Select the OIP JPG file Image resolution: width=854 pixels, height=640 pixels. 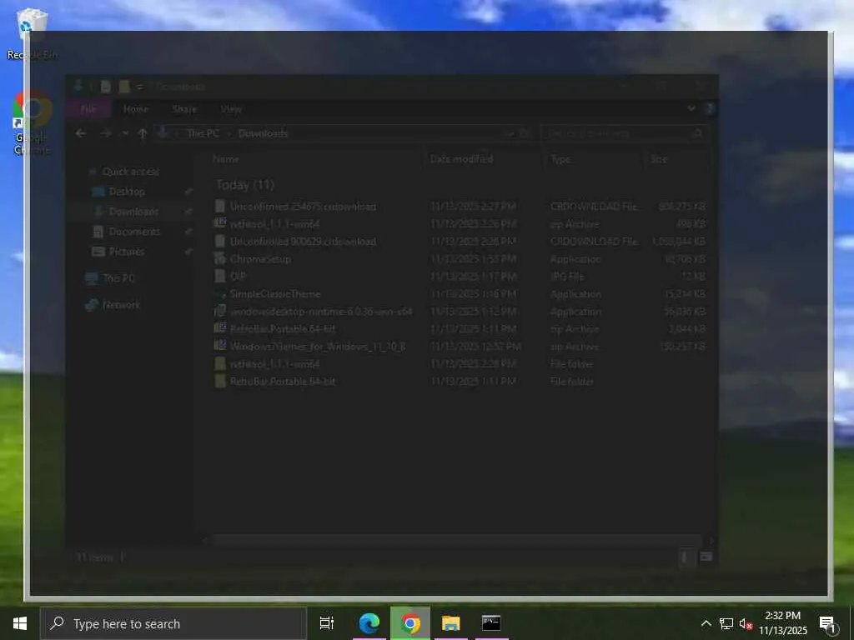[238, 277]
